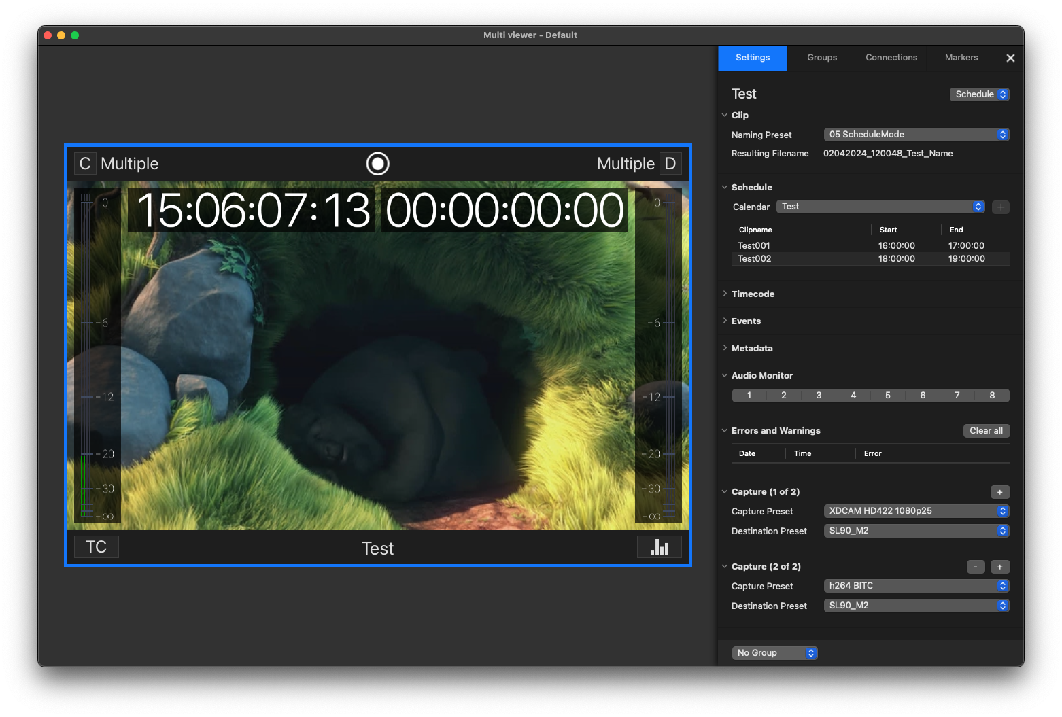Open the audio meter bars icon
Screen dimensions: 1062x717
660,546
